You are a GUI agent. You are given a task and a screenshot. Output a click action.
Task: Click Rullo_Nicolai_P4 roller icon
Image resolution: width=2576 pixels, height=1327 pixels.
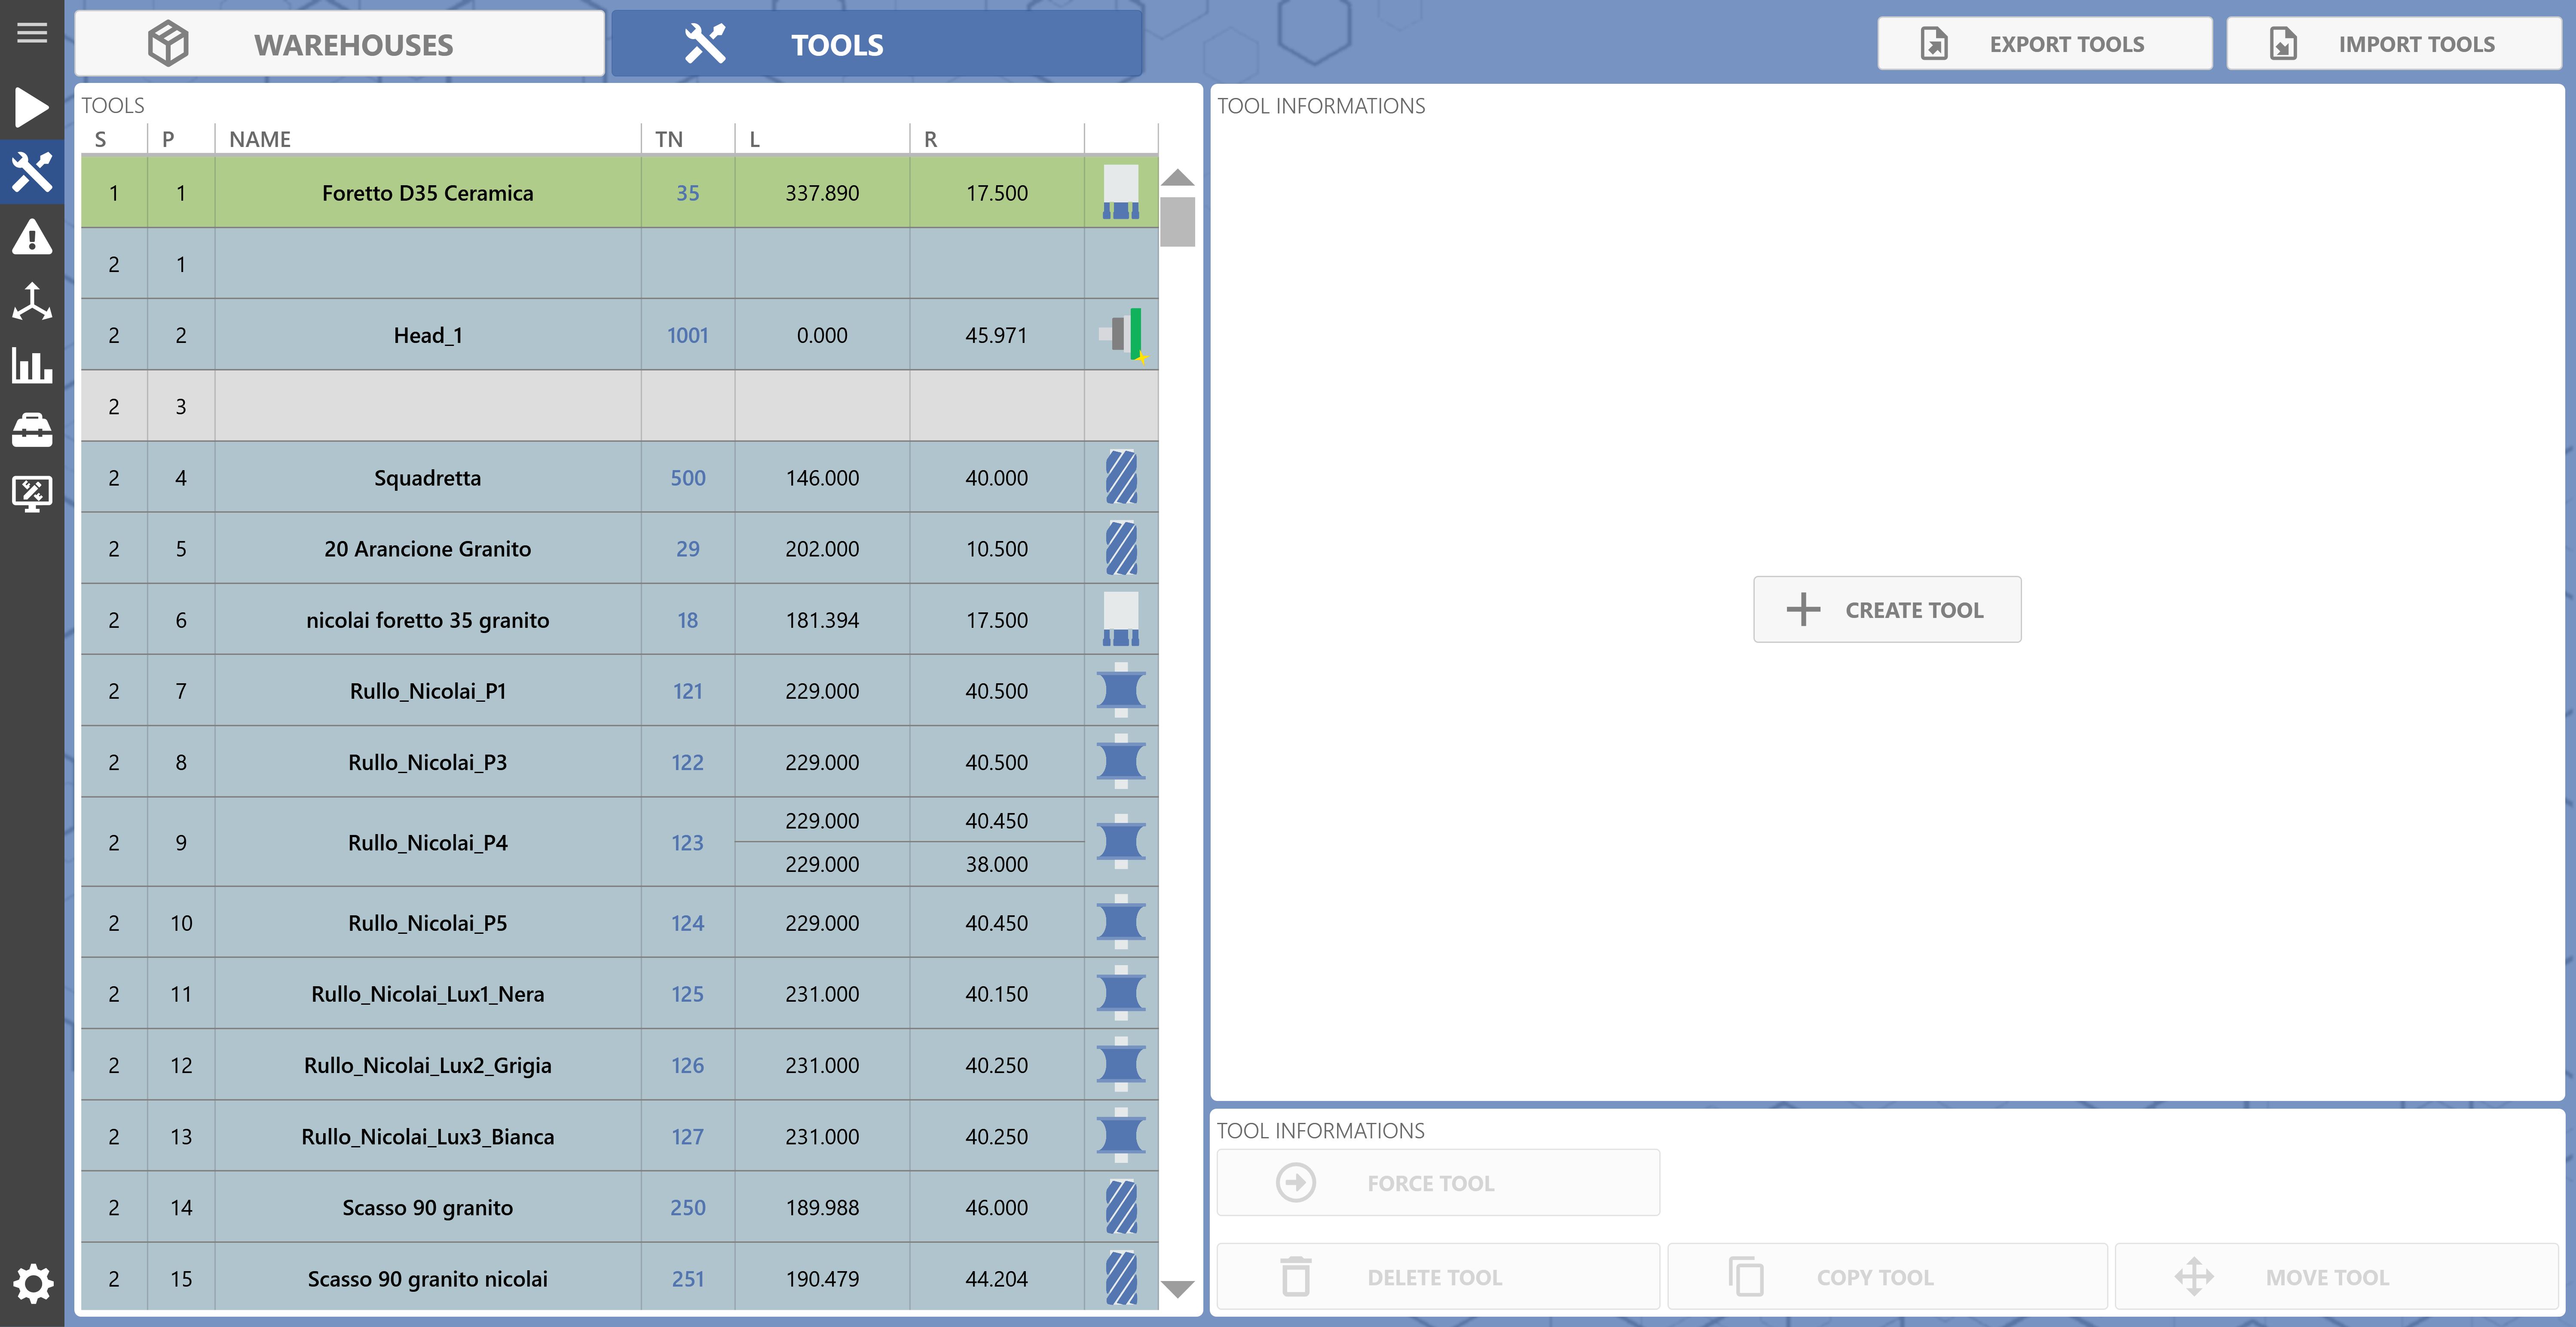[x=1121, y=841]
